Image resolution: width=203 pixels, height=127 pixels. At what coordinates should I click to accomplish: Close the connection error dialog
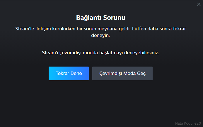[199, 4]
